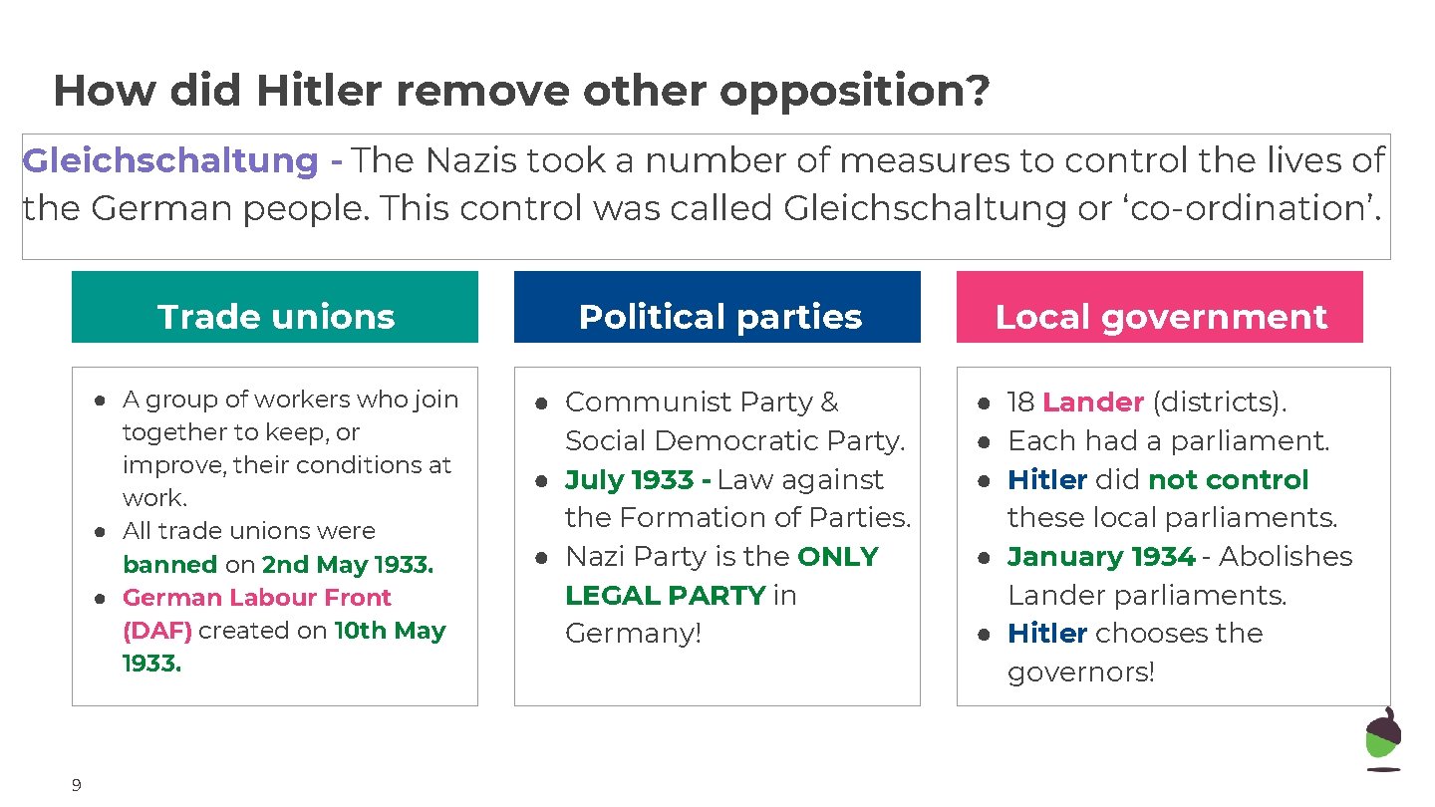Select the Trade unions teal header

pos(275,307)
